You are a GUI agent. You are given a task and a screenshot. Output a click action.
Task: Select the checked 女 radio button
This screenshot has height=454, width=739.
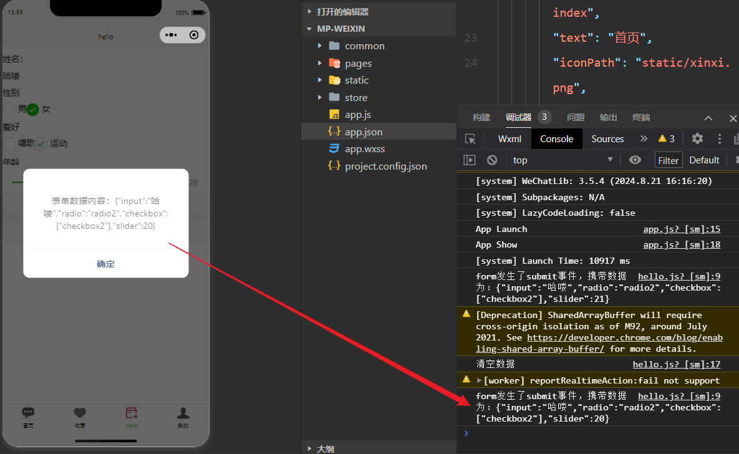click(32, 109)
